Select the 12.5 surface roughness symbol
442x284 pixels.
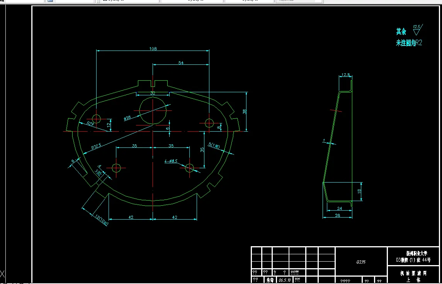coord(418,30)
